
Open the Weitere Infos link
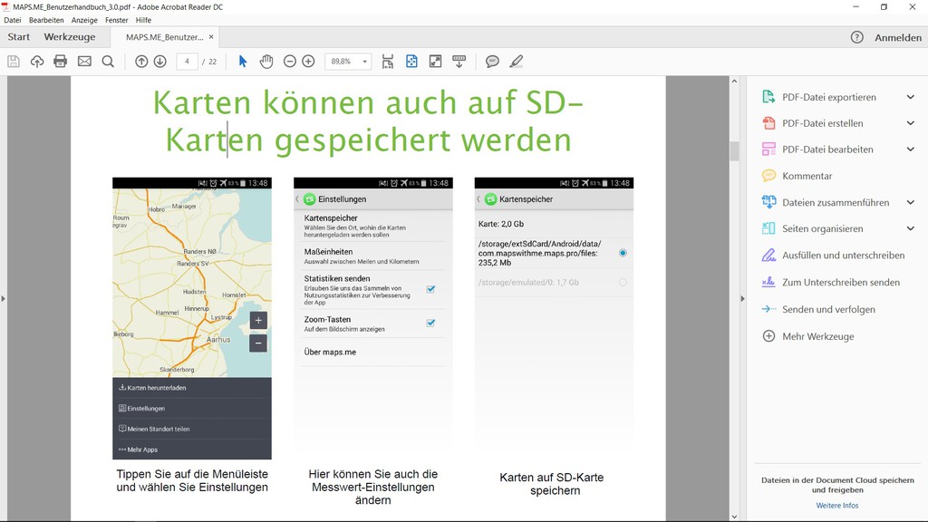pyautogui.click(x=836, y=506)
